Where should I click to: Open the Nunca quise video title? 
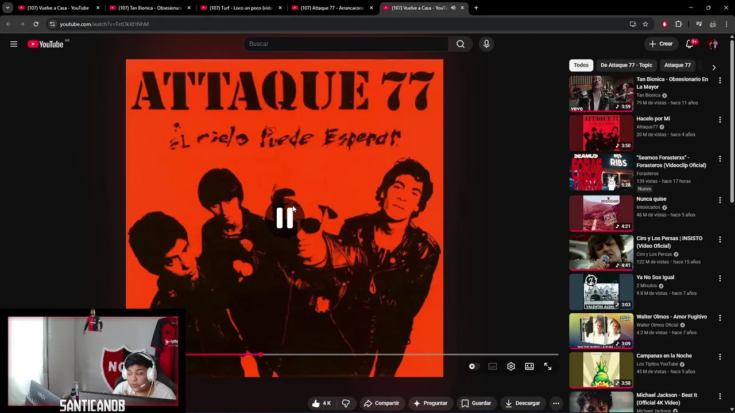tap(651, 199)
